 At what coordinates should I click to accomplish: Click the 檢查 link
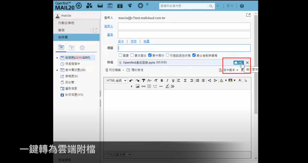click(x=146, y=41)
